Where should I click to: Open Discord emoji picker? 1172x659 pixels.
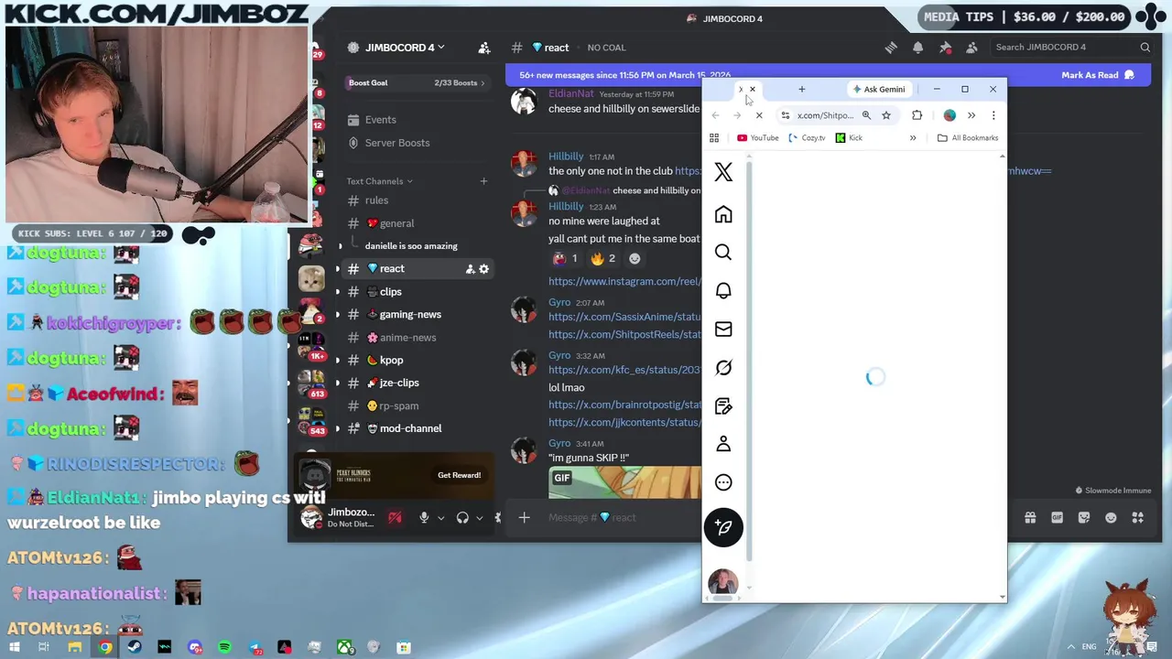tap(1111, 518)
